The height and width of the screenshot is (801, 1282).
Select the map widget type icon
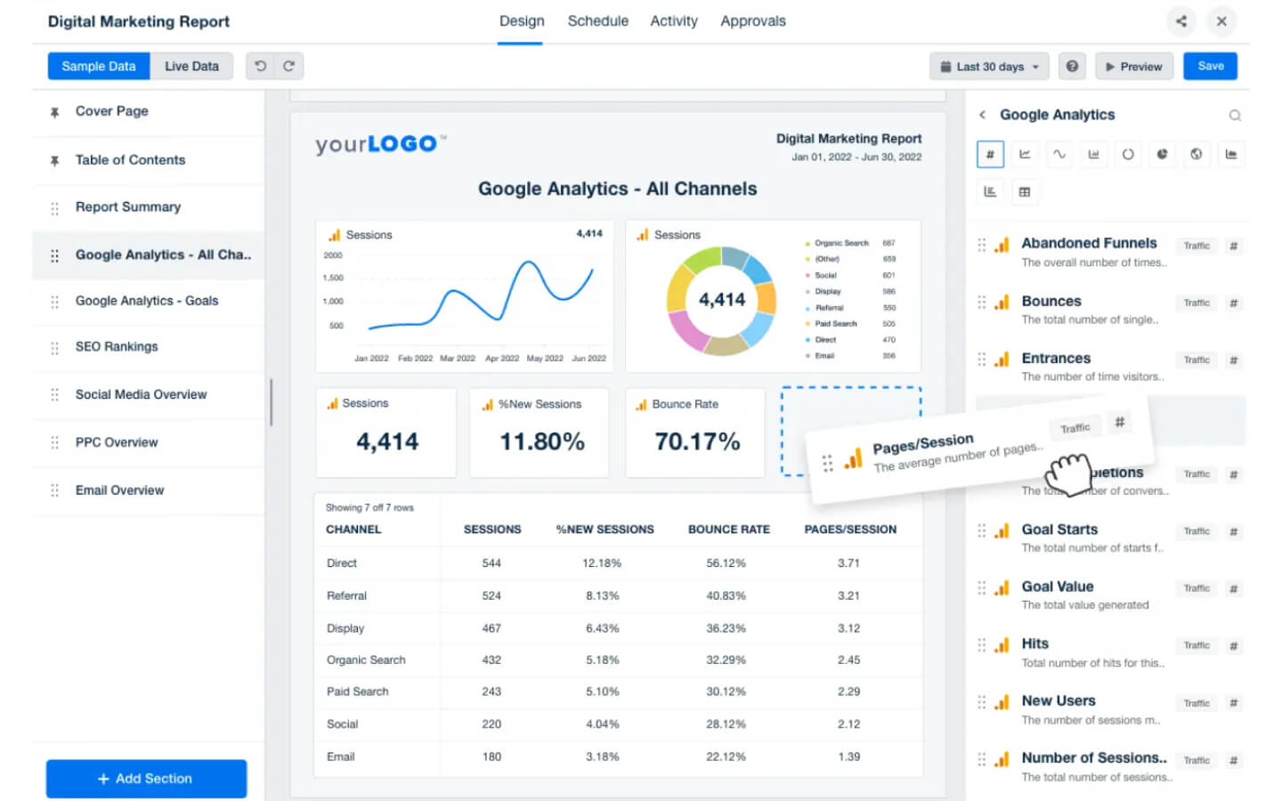1197,154
